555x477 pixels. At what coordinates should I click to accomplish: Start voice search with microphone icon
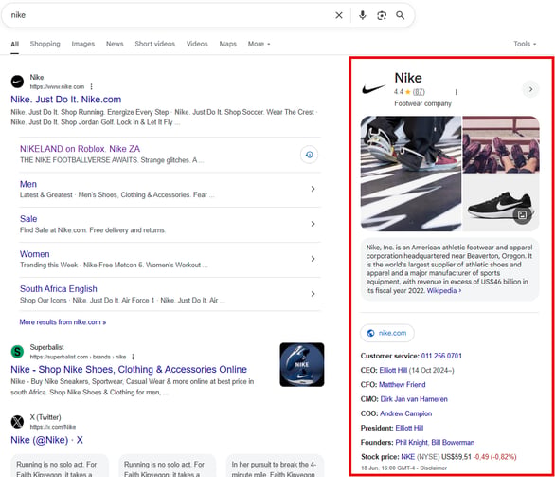tap(362, 15)
